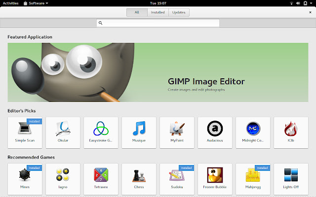
Task: Click into the search input field
Action: (158, 23)
